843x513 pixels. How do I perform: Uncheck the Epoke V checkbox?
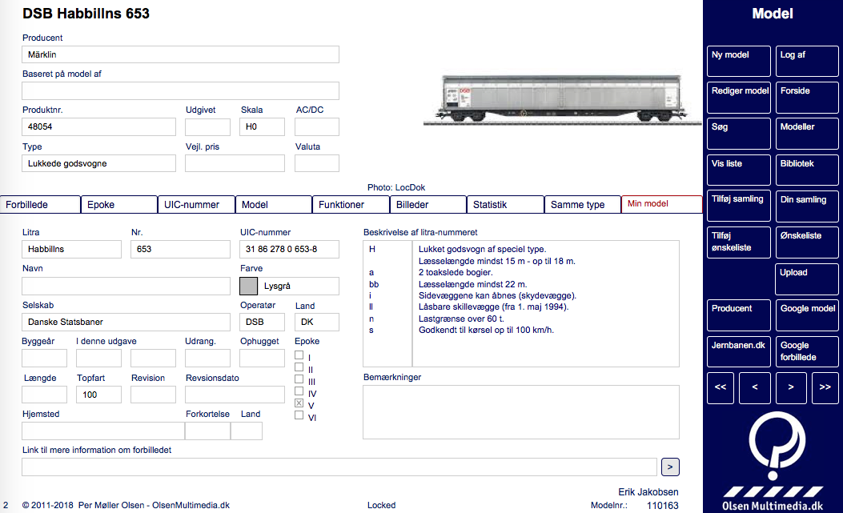click(x=299, y=403)
